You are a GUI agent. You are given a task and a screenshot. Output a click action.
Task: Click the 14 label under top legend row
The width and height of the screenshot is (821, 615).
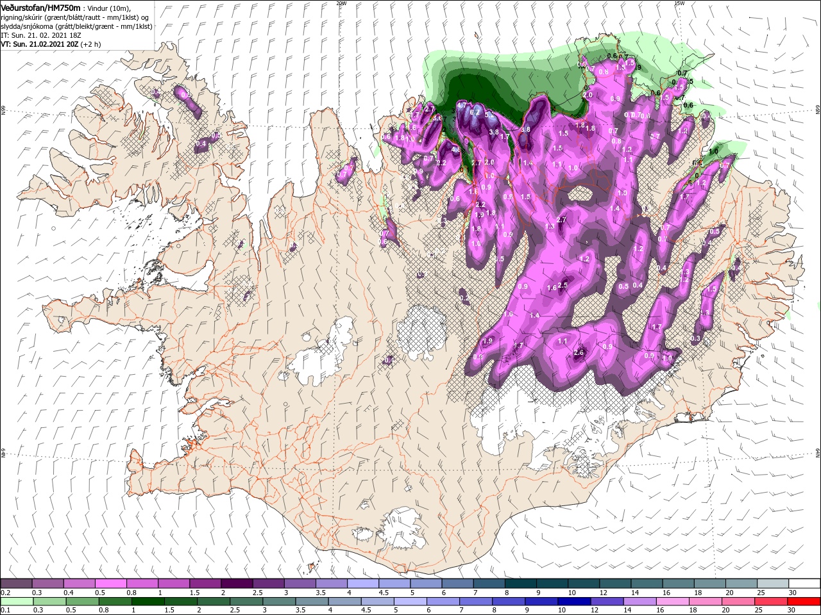634,593
